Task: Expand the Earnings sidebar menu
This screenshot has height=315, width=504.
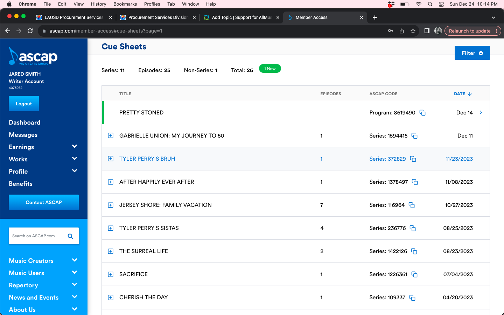Action: pyautogui.click(x=74, y=147)
